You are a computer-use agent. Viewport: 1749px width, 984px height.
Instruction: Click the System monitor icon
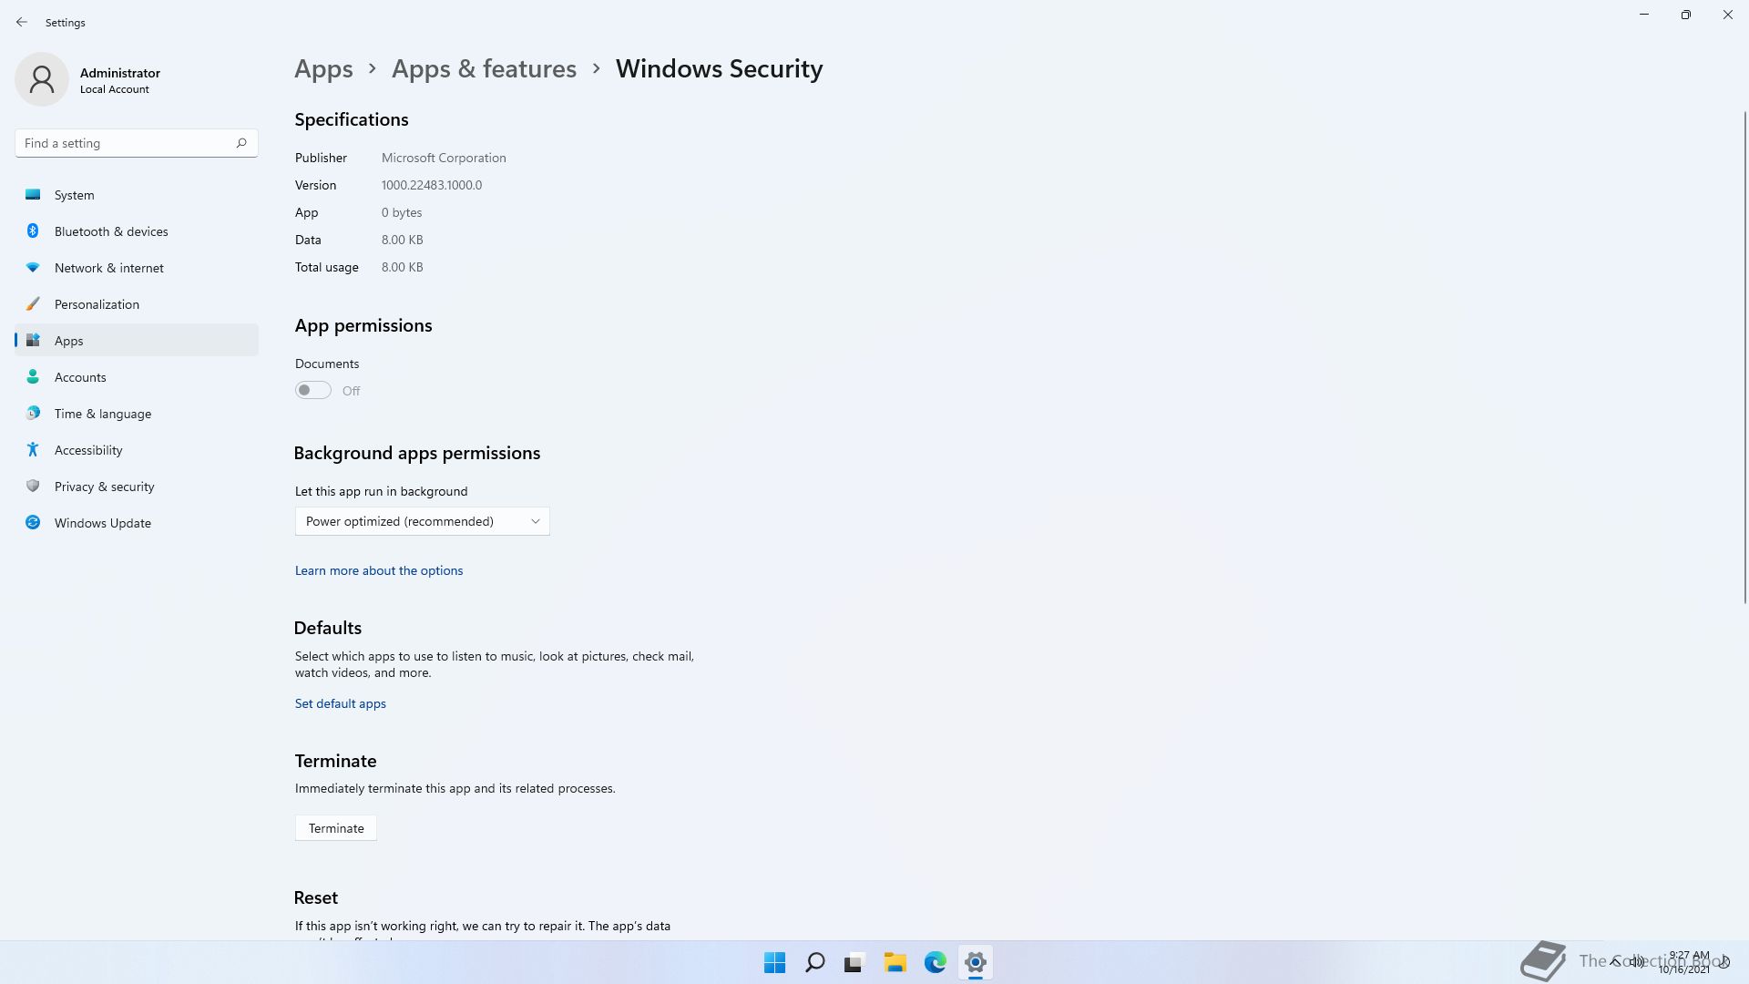33,194
